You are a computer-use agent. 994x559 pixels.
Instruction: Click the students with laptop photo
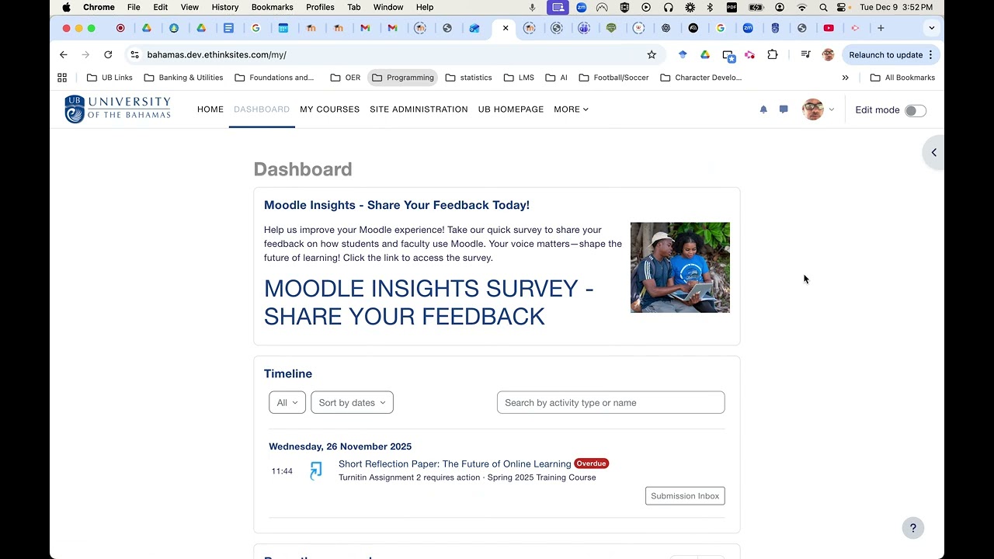(x=680, y=268)
